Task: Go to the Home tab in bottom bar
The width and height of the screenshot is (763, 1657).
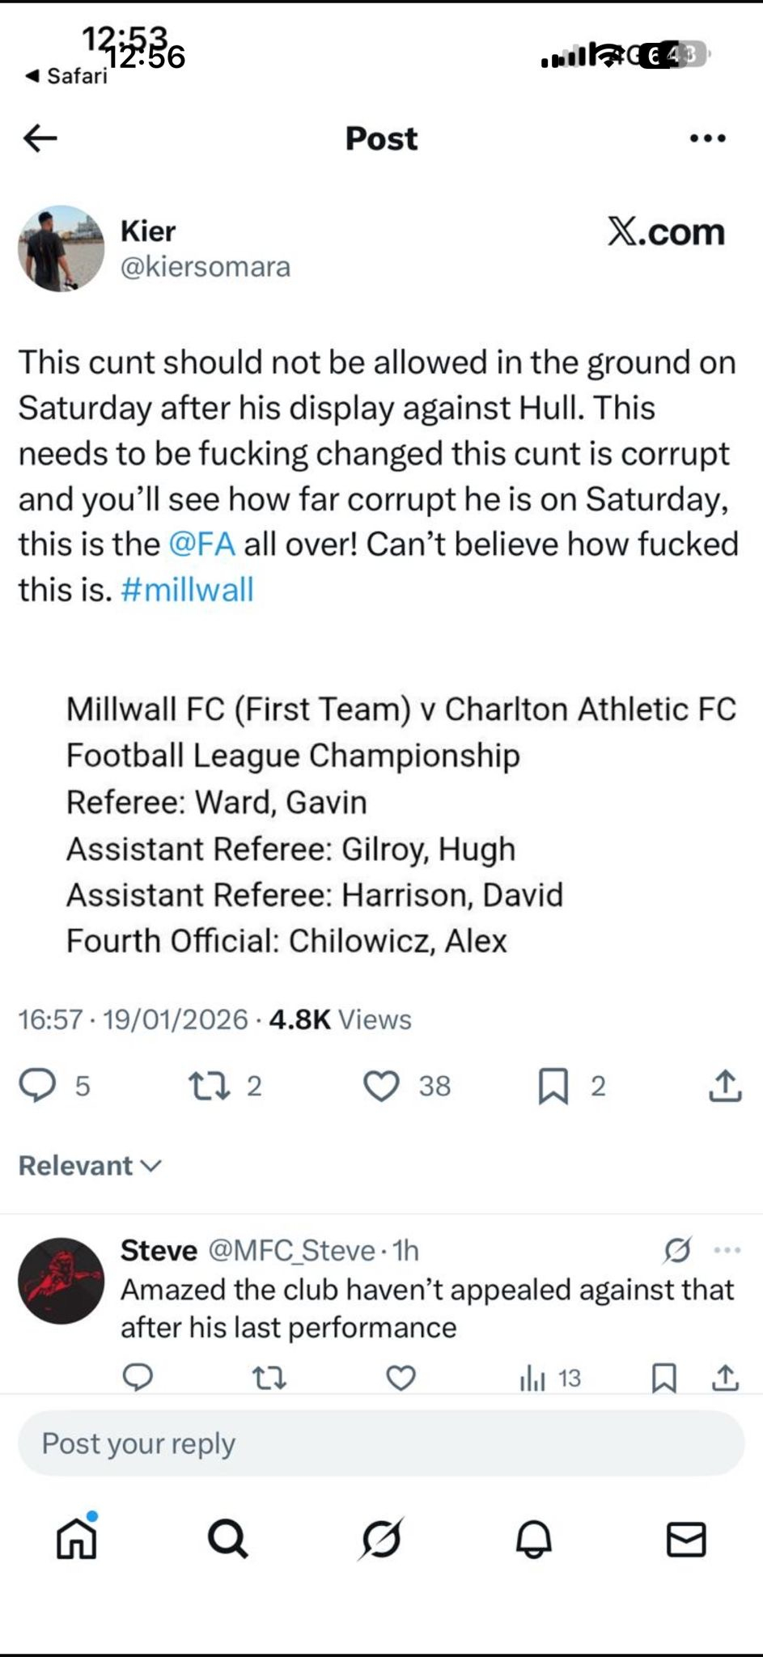Action: pos(77,1538)
